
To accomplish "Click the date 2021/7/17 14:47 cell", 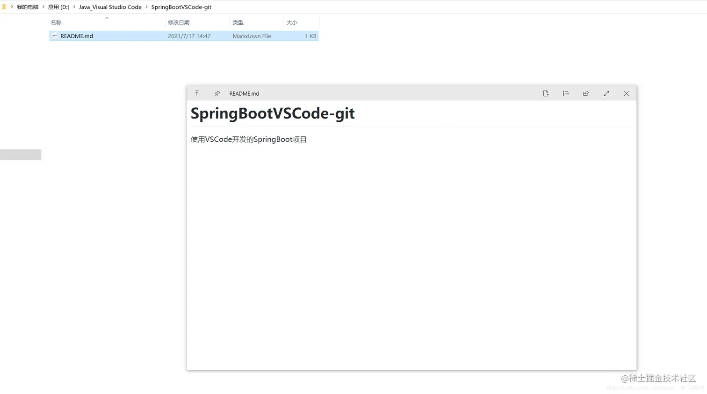I will [189, 36].
